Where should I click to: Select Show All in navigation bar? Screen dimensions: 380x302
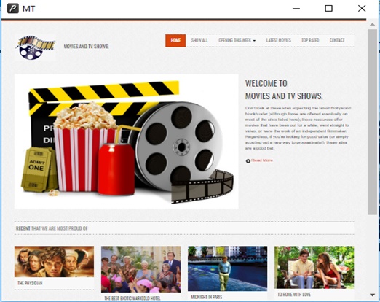click(x=199, y=40)
